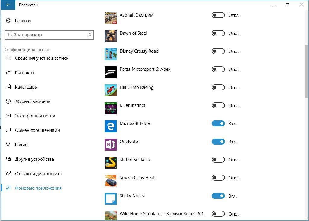This screenshot has width=309, height=221.
Task: Click the Disney Crossy Road icon
Action: click(x=110, y=54)
